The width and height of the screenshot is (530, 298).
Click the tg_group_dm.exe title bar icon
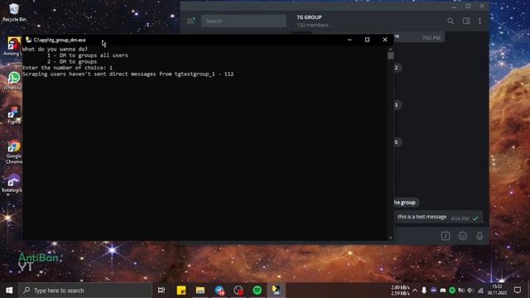(x=29, y=40)
